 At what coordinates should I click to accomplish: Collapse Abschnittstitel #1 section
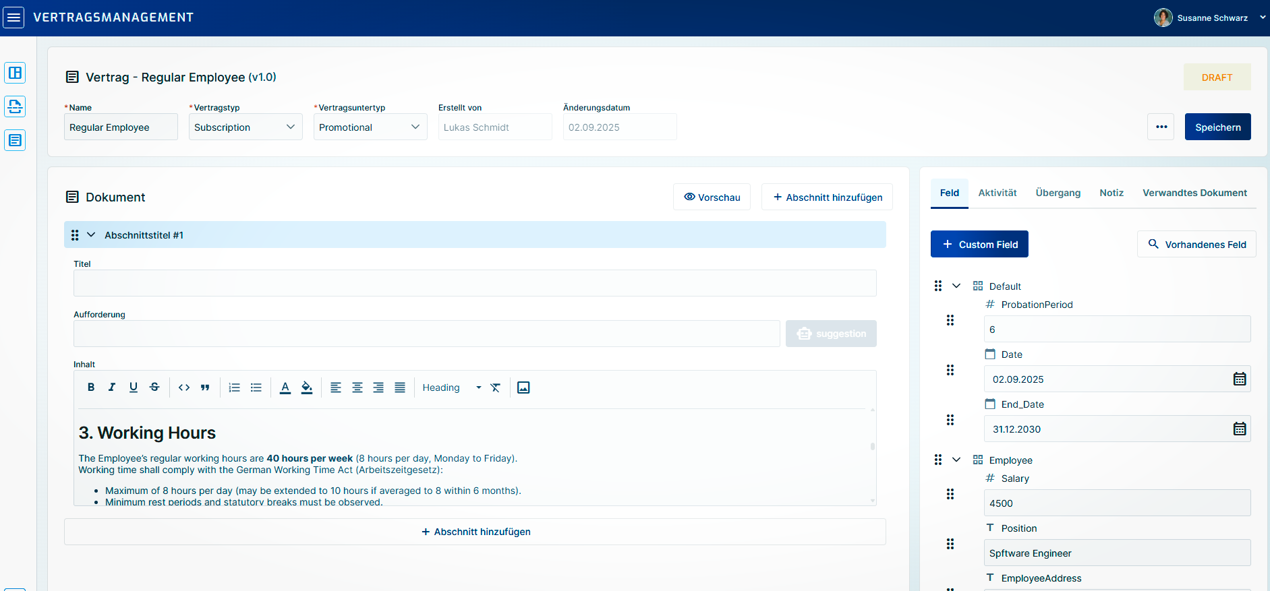click(91, 235)
